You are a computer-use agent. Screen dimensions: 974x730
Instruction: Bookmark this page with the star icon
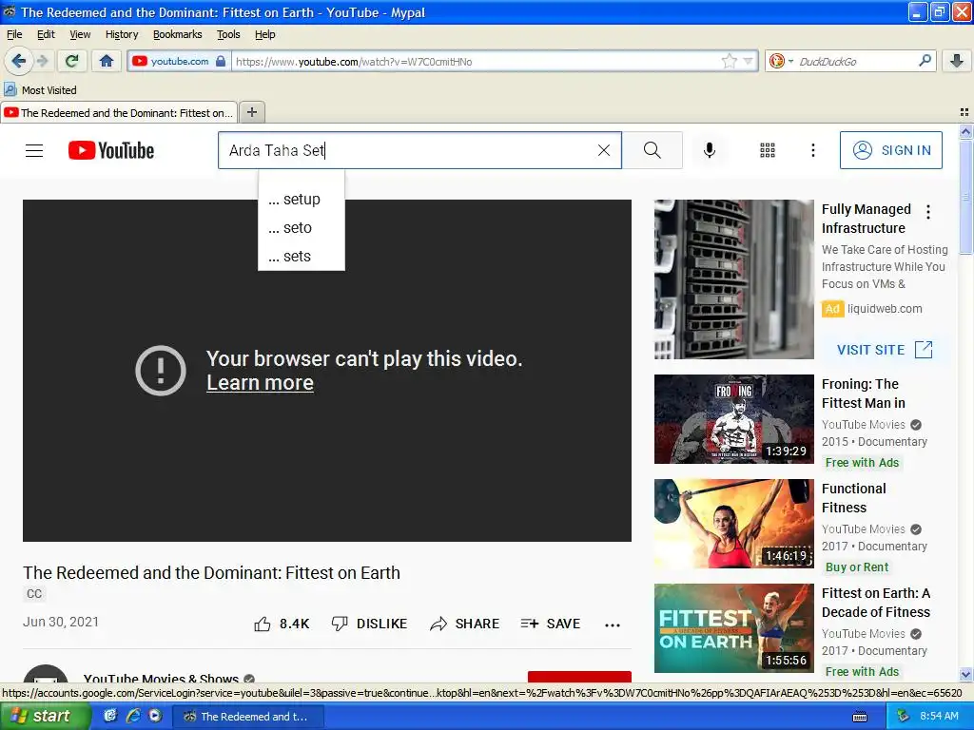(730, 62)
